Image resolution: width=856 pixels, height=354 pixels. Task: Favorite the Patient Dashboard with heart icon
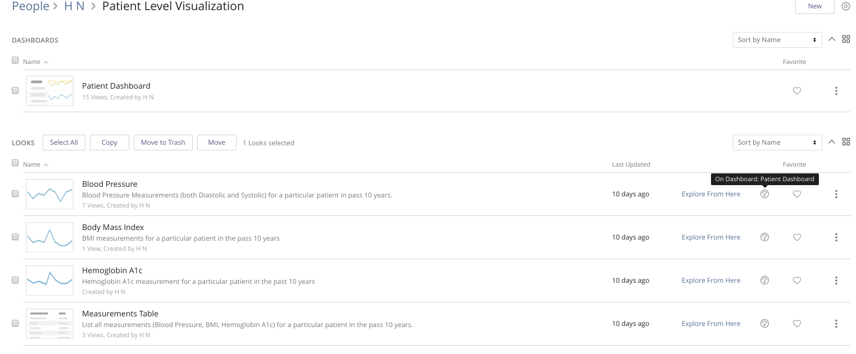point(796,91)
